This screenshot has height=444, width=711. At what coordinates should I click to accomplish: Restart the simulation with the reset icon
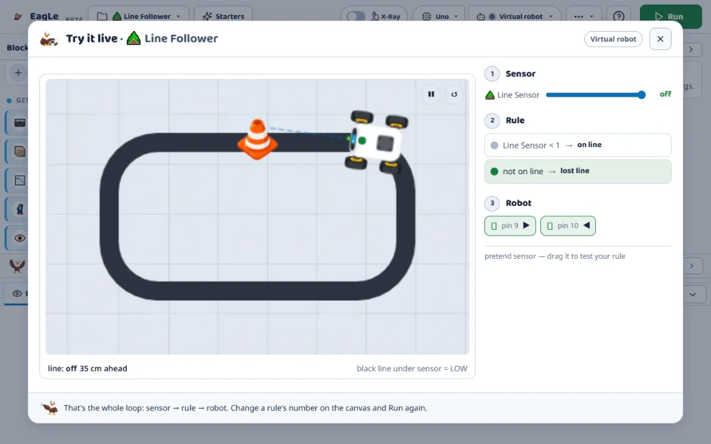tap(454, 94)
